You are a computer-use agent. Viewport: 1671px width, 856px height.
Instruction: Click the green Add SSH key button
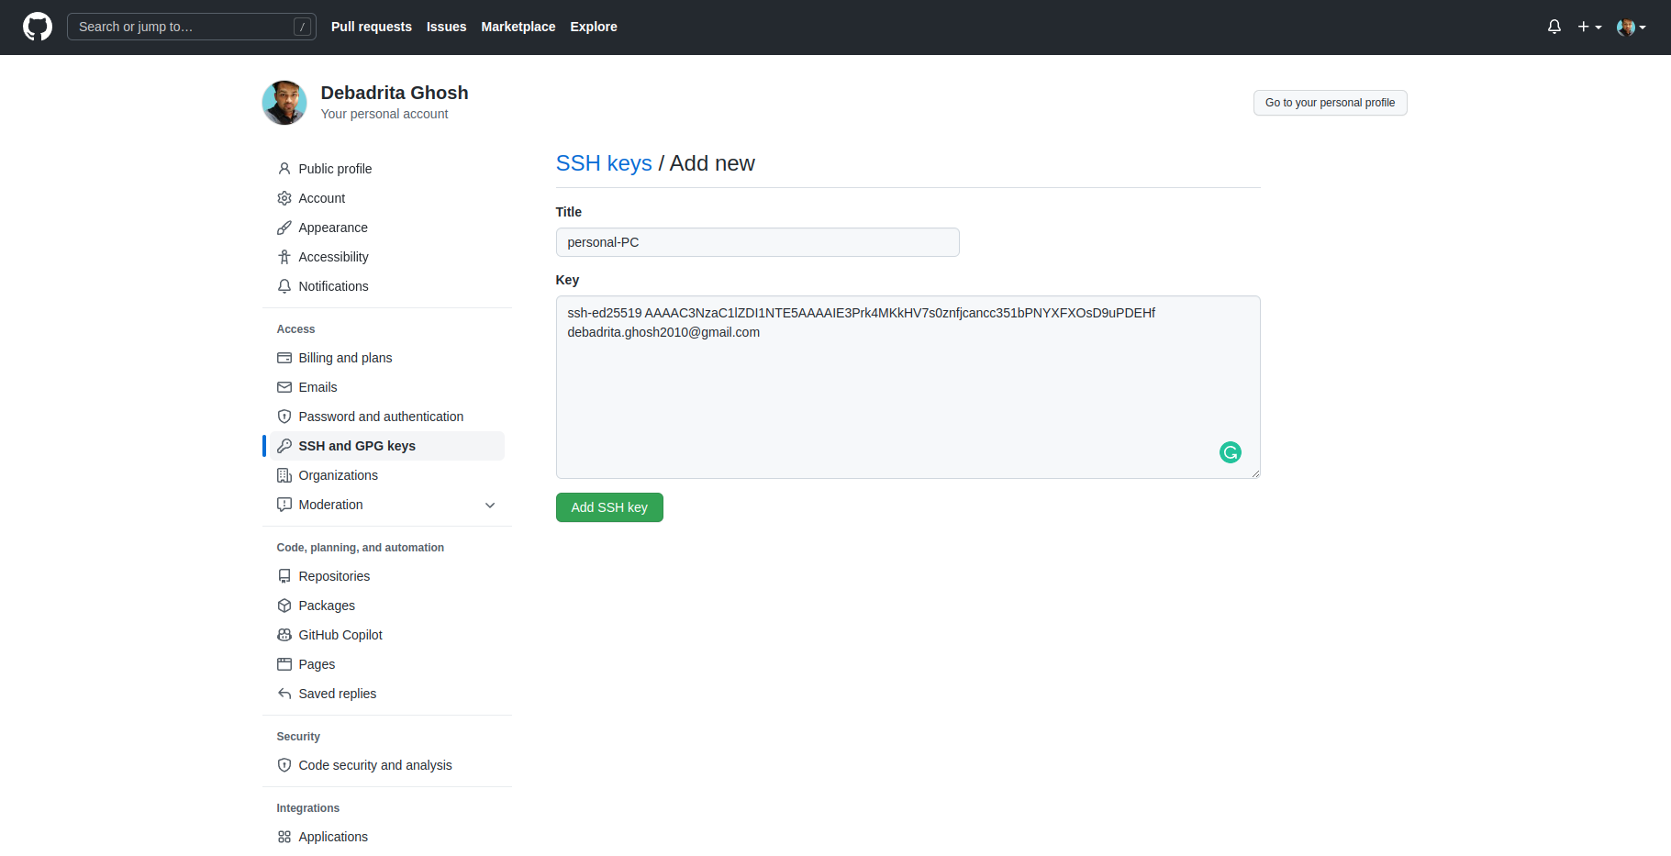pos(609,507)
